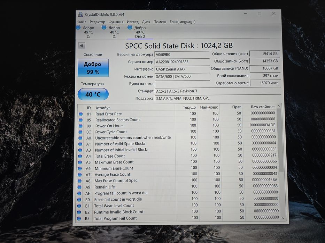The height and width of the screenshot is (243, 325).
Task: Click the attribute list scrollbar thumb
Action: point(280,140)
